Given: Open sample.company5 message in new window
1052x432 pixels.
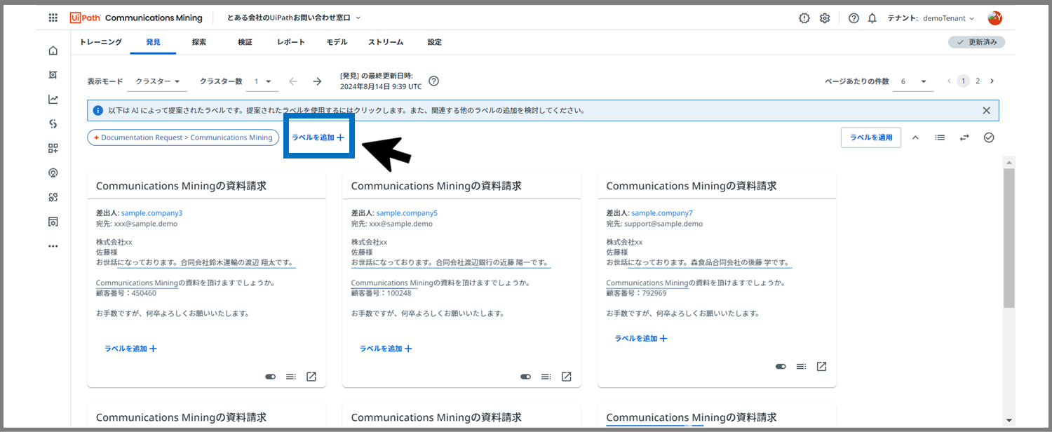Looking at the screenshot, I should click(567, 377).
